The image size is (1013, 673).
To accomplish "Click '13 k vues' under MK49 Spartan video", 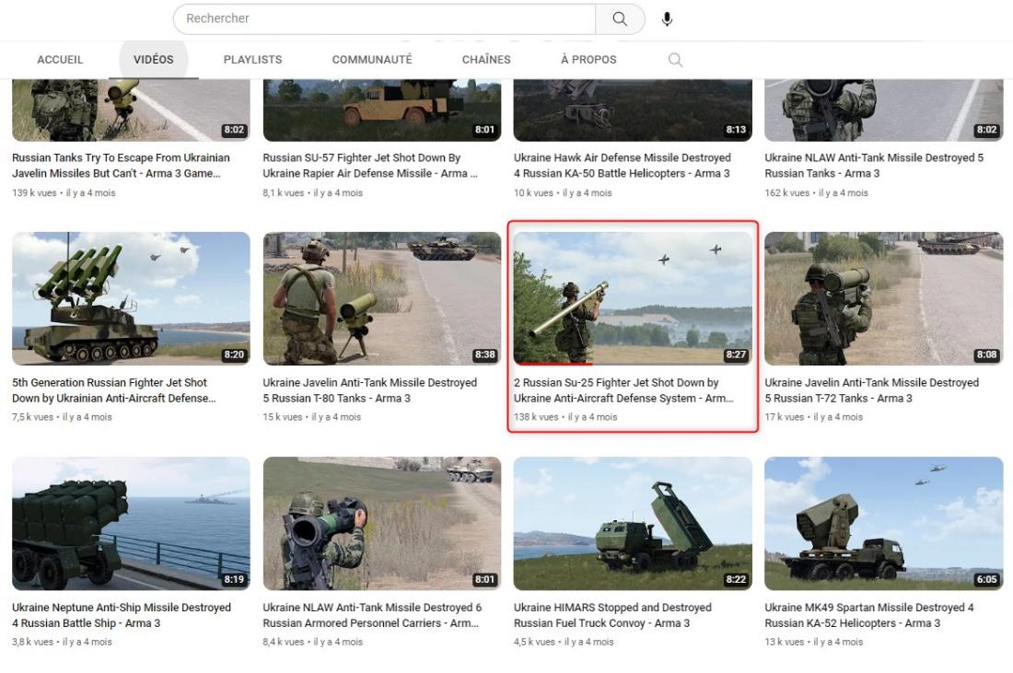I will 785,642.
